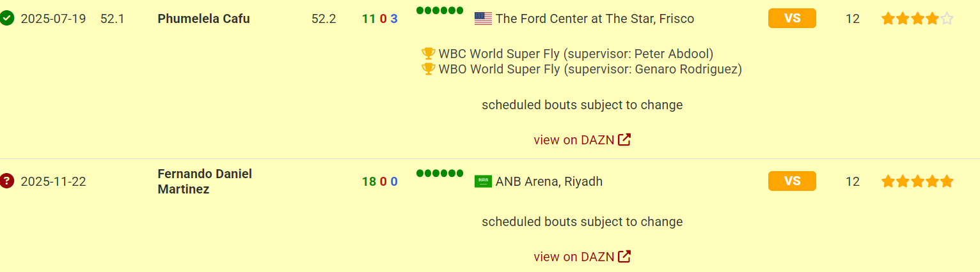The height and width of the screenshot is (272, 980).
Task: Open first 'view on DAZN' link
Action: pyautogui.click(x=574, y=140)
